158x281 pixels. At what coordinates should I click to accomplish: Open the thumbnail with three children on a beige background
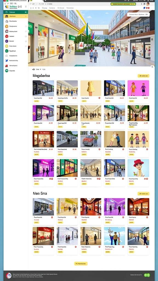(138, 139)
